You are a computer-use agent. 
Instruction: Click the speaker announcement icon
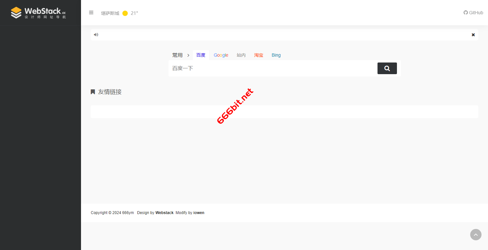point(96,35)
